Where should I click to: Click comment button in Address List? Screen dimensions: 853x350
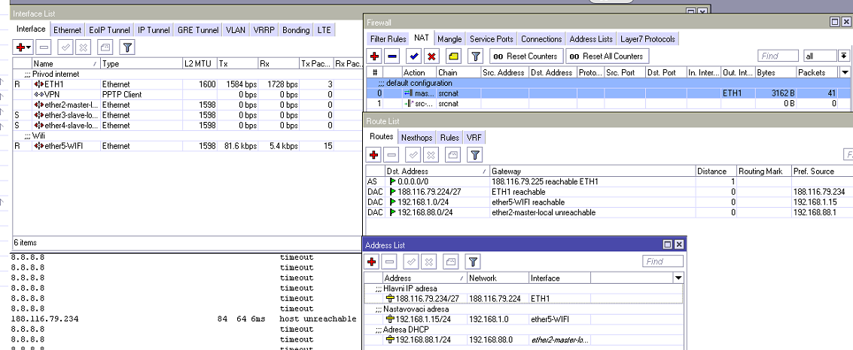pos(452,262)
